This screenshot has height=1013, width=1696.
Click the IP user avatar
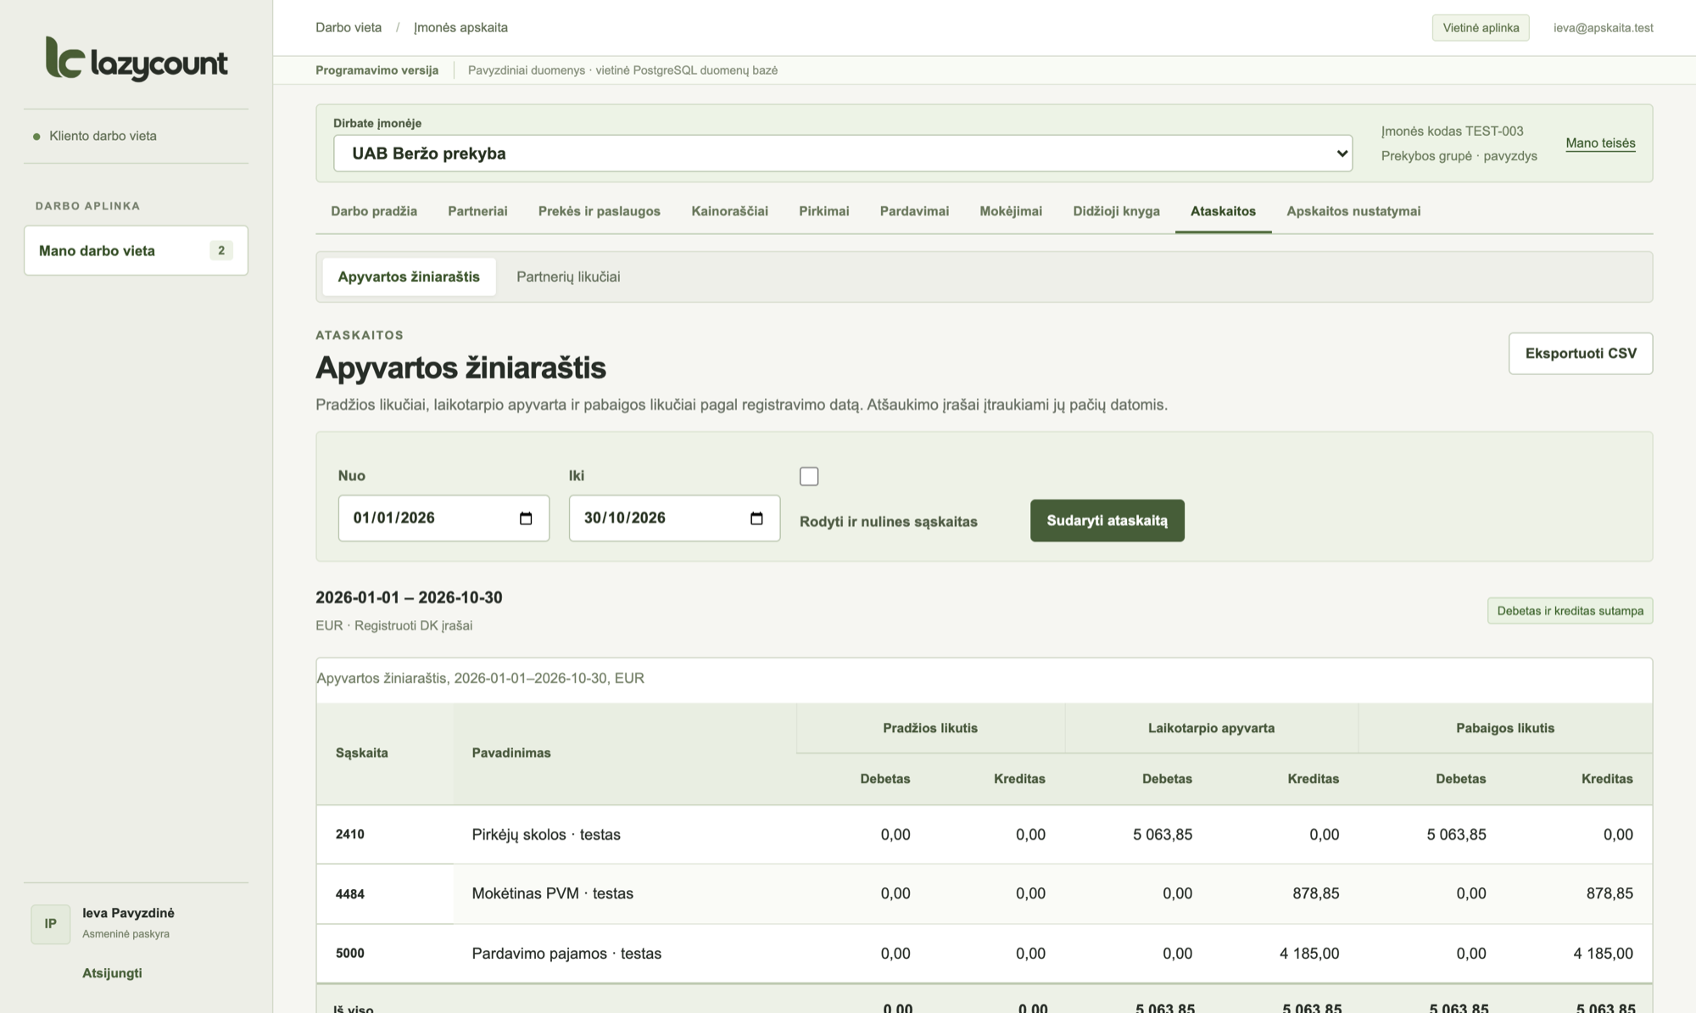tap(51, 924)
